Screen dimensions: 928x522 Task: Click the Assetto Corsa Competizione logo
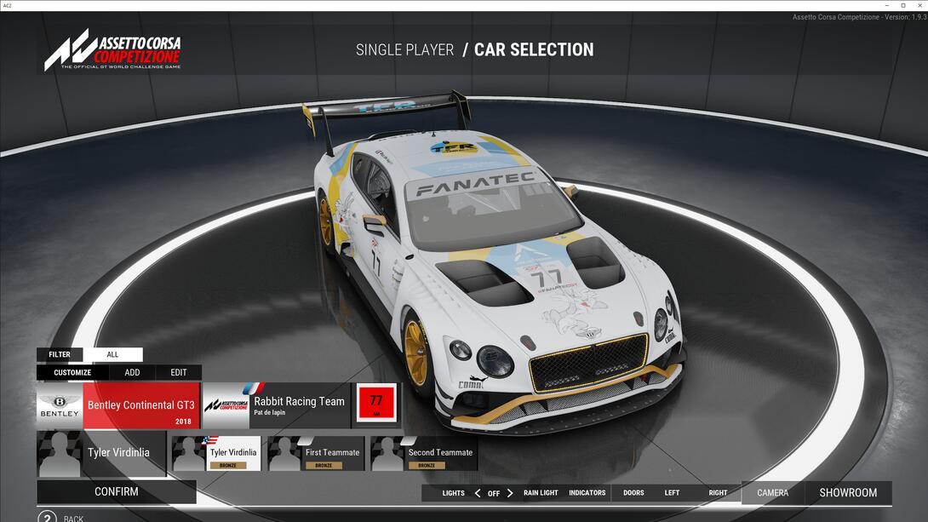coord(112,50)
